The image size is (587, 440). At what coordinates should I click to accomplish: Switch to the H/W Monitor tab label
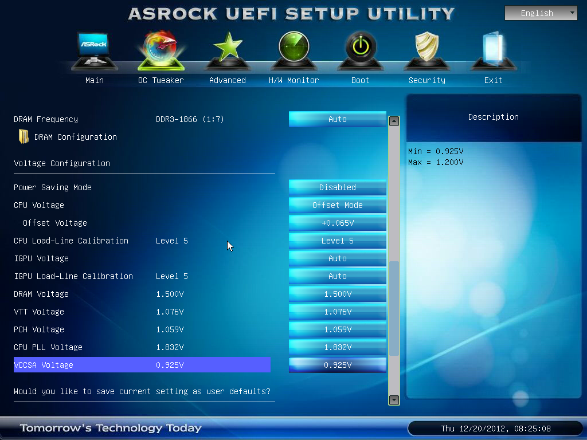[x=294, y=80]
